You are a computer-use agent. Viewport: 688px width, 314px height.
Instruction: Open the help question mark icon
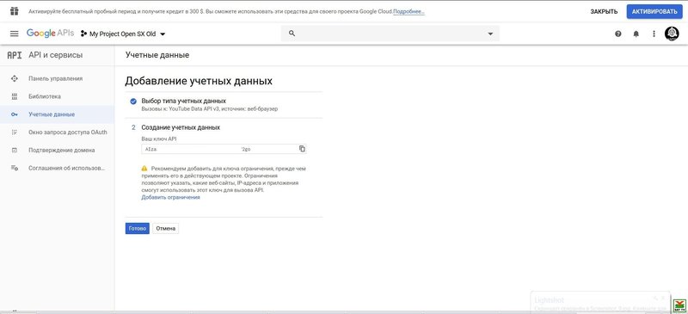pyautogui.click(x=618, y=34)
